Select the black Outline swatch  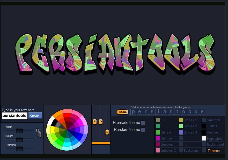tap(204, 126)
